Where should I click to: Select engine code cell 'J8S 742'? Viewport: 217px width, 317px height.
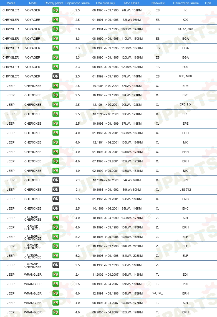[185, 190]
